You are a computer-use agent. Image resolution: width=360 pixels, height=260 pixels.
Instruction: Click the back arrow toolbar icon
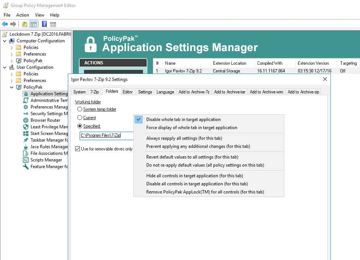(x=5, y=24)
